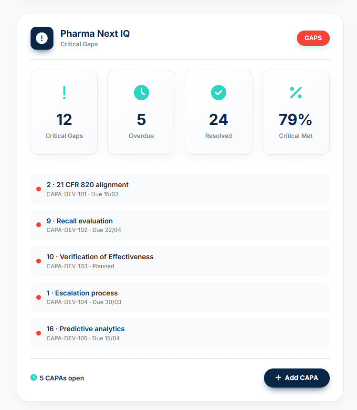The image size is (357, 410).
Task: Click the 79% Critical Met progress indicator
Action: tap(295, 112)
